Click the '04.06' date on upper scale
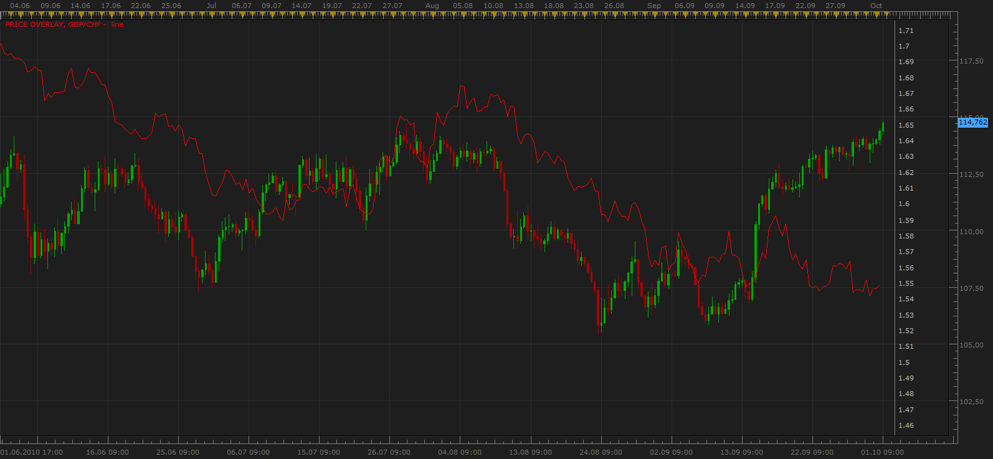The width and height of the screenshot is (993, 459). [20, 6]
